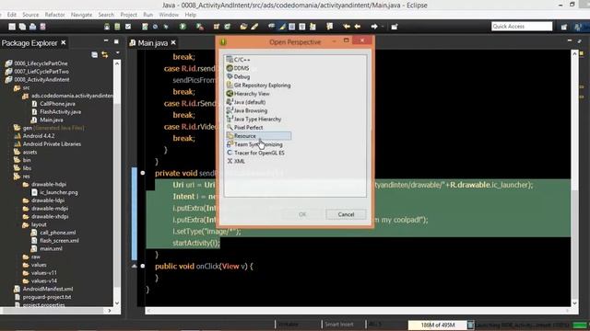The height and width of the screenshot is (331, 590).
Task: Select Hierarchy View perspective
Action: click(248, 94)
